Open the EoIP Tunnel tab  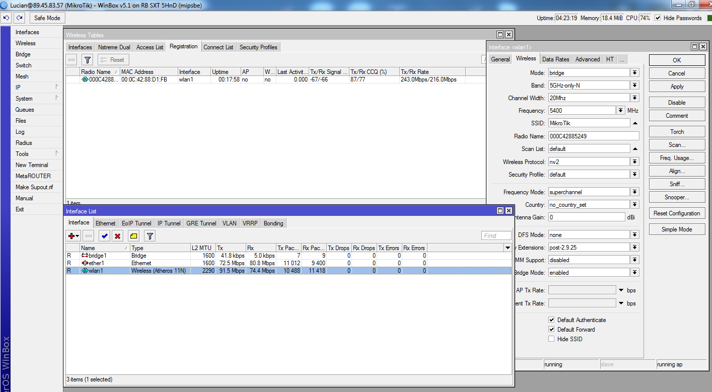click(x=136, y=223)
